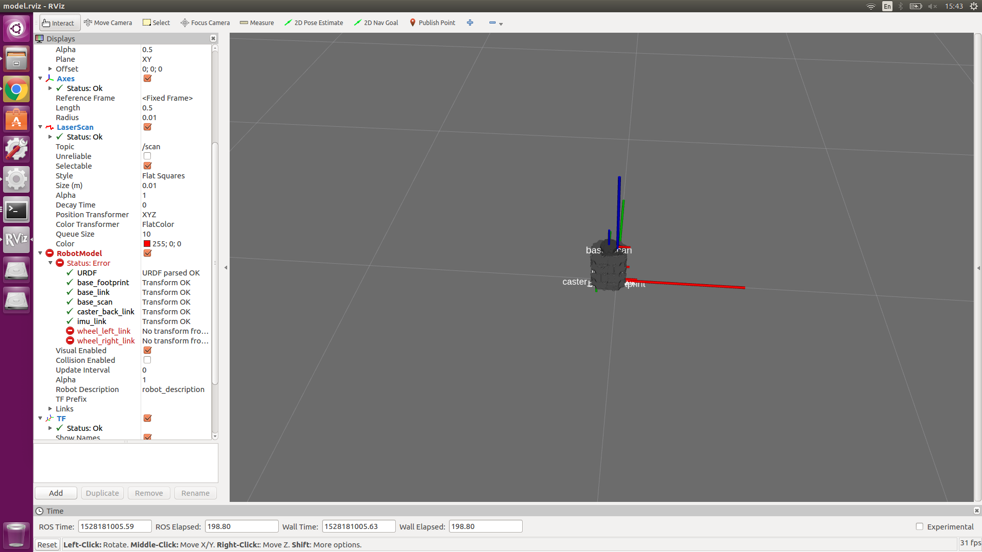The height and width of the screenshot is (552, 982).
Task: Toggle the LaserScan display checkbox
Action: [147, 127]
